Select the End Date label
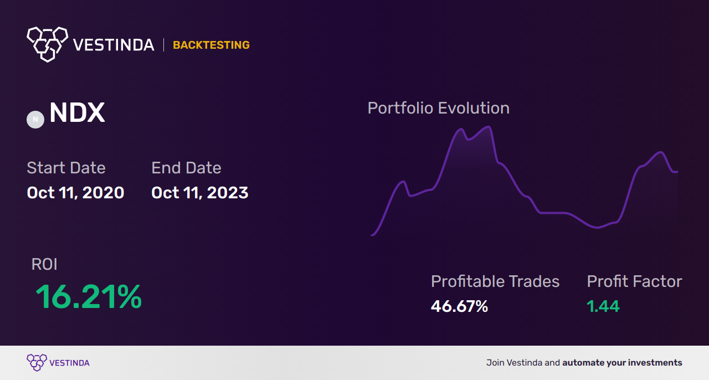Image resolution: width=709 pixels, height=380 pixels. coord(186,168)
